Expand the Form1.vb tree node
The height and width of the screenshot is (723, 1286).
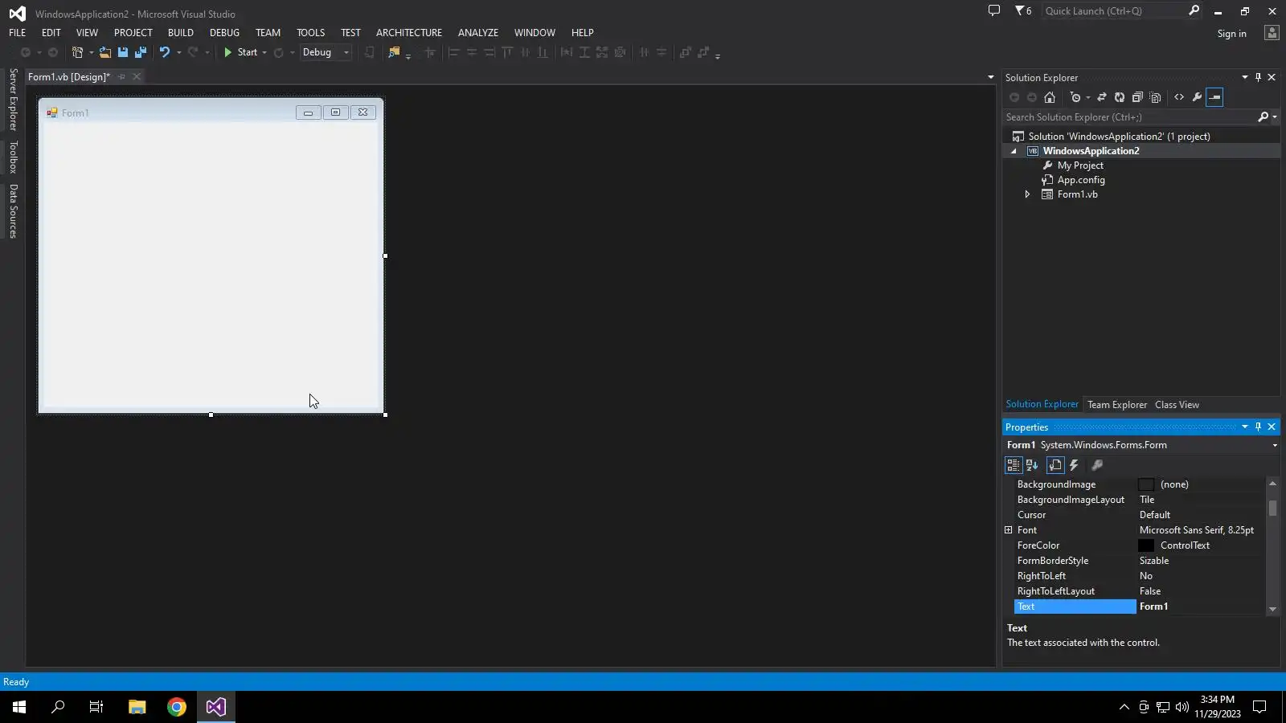1027,194
